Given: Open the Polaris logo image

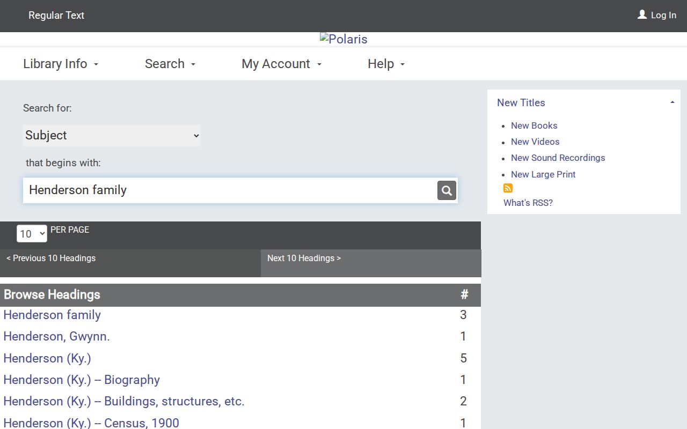Looking at the screenshot, I should pos(343,39).
